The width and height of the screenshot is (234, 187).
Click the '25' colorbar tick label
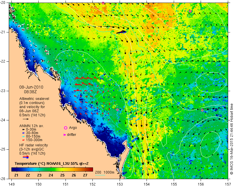[62, 175]
